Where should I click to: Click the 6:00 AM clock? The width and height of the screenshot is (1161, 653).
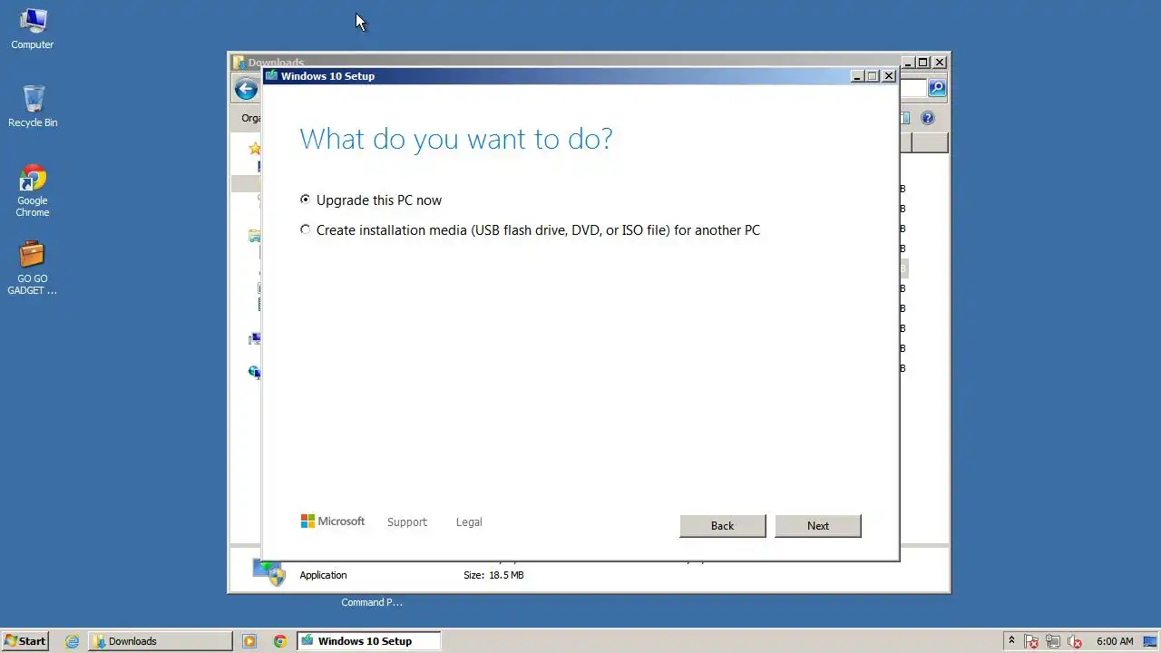[x=1115, y=641]
